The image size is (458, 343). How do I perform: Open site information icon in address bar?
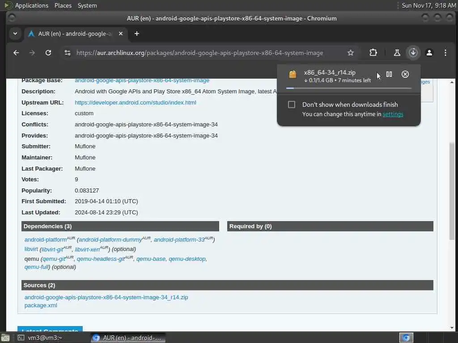68,53
